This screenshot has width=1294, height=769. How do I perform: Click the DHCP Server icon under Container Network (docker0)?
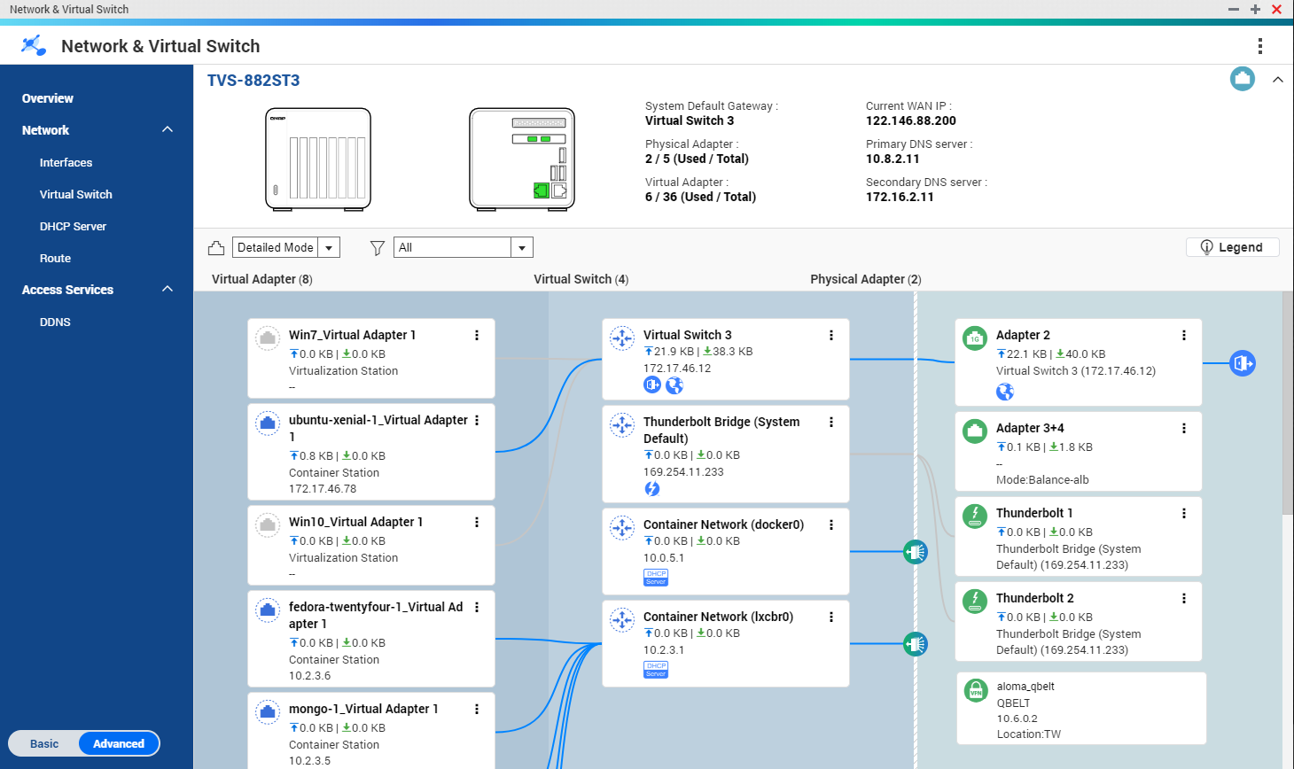pos(656,578)
